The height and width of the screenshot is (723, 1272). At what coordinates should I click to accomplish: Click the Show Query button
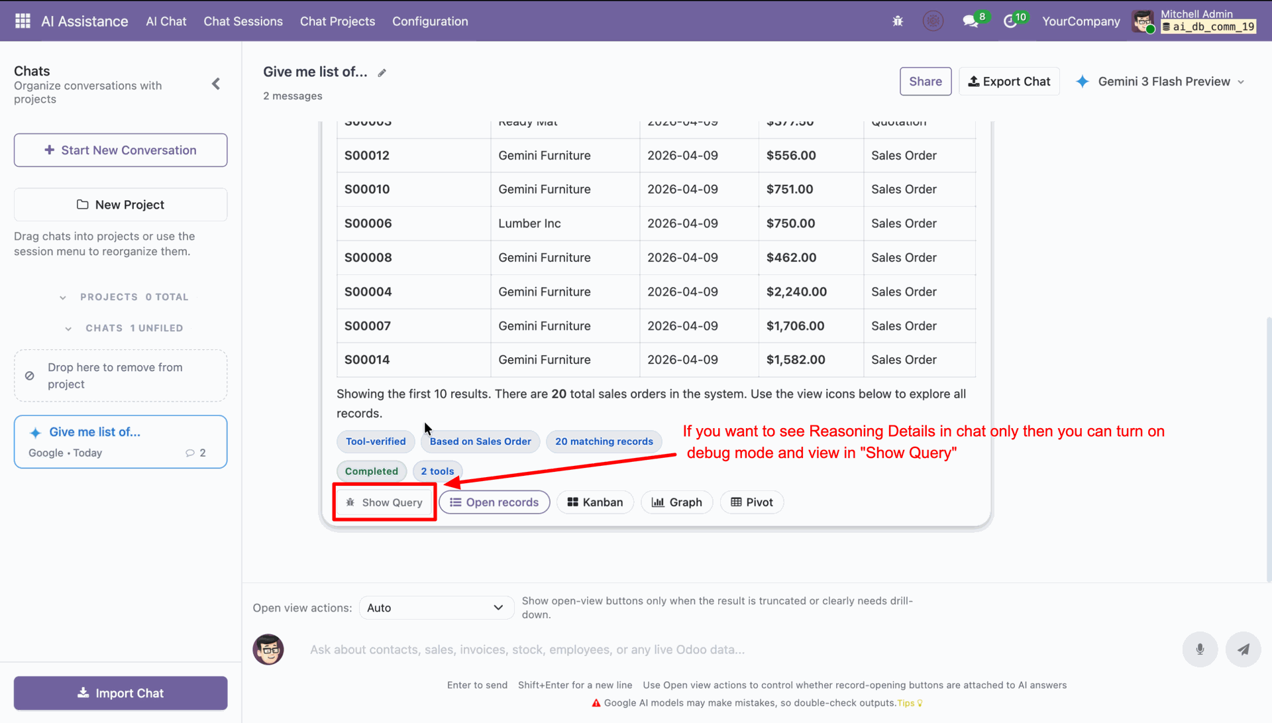click(x=384, y=502)
